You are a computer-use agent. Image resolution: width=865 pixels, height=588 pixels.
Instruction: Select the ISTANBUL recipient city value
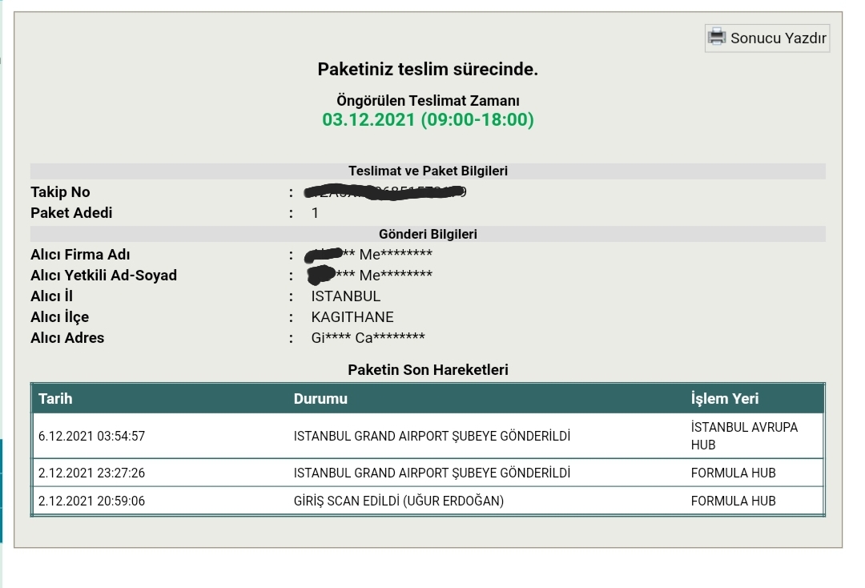[345, 296]
